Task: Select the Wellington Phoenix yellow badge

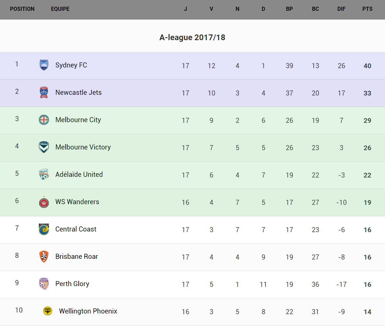Action: pyautogui.click(x=48, y=311)
